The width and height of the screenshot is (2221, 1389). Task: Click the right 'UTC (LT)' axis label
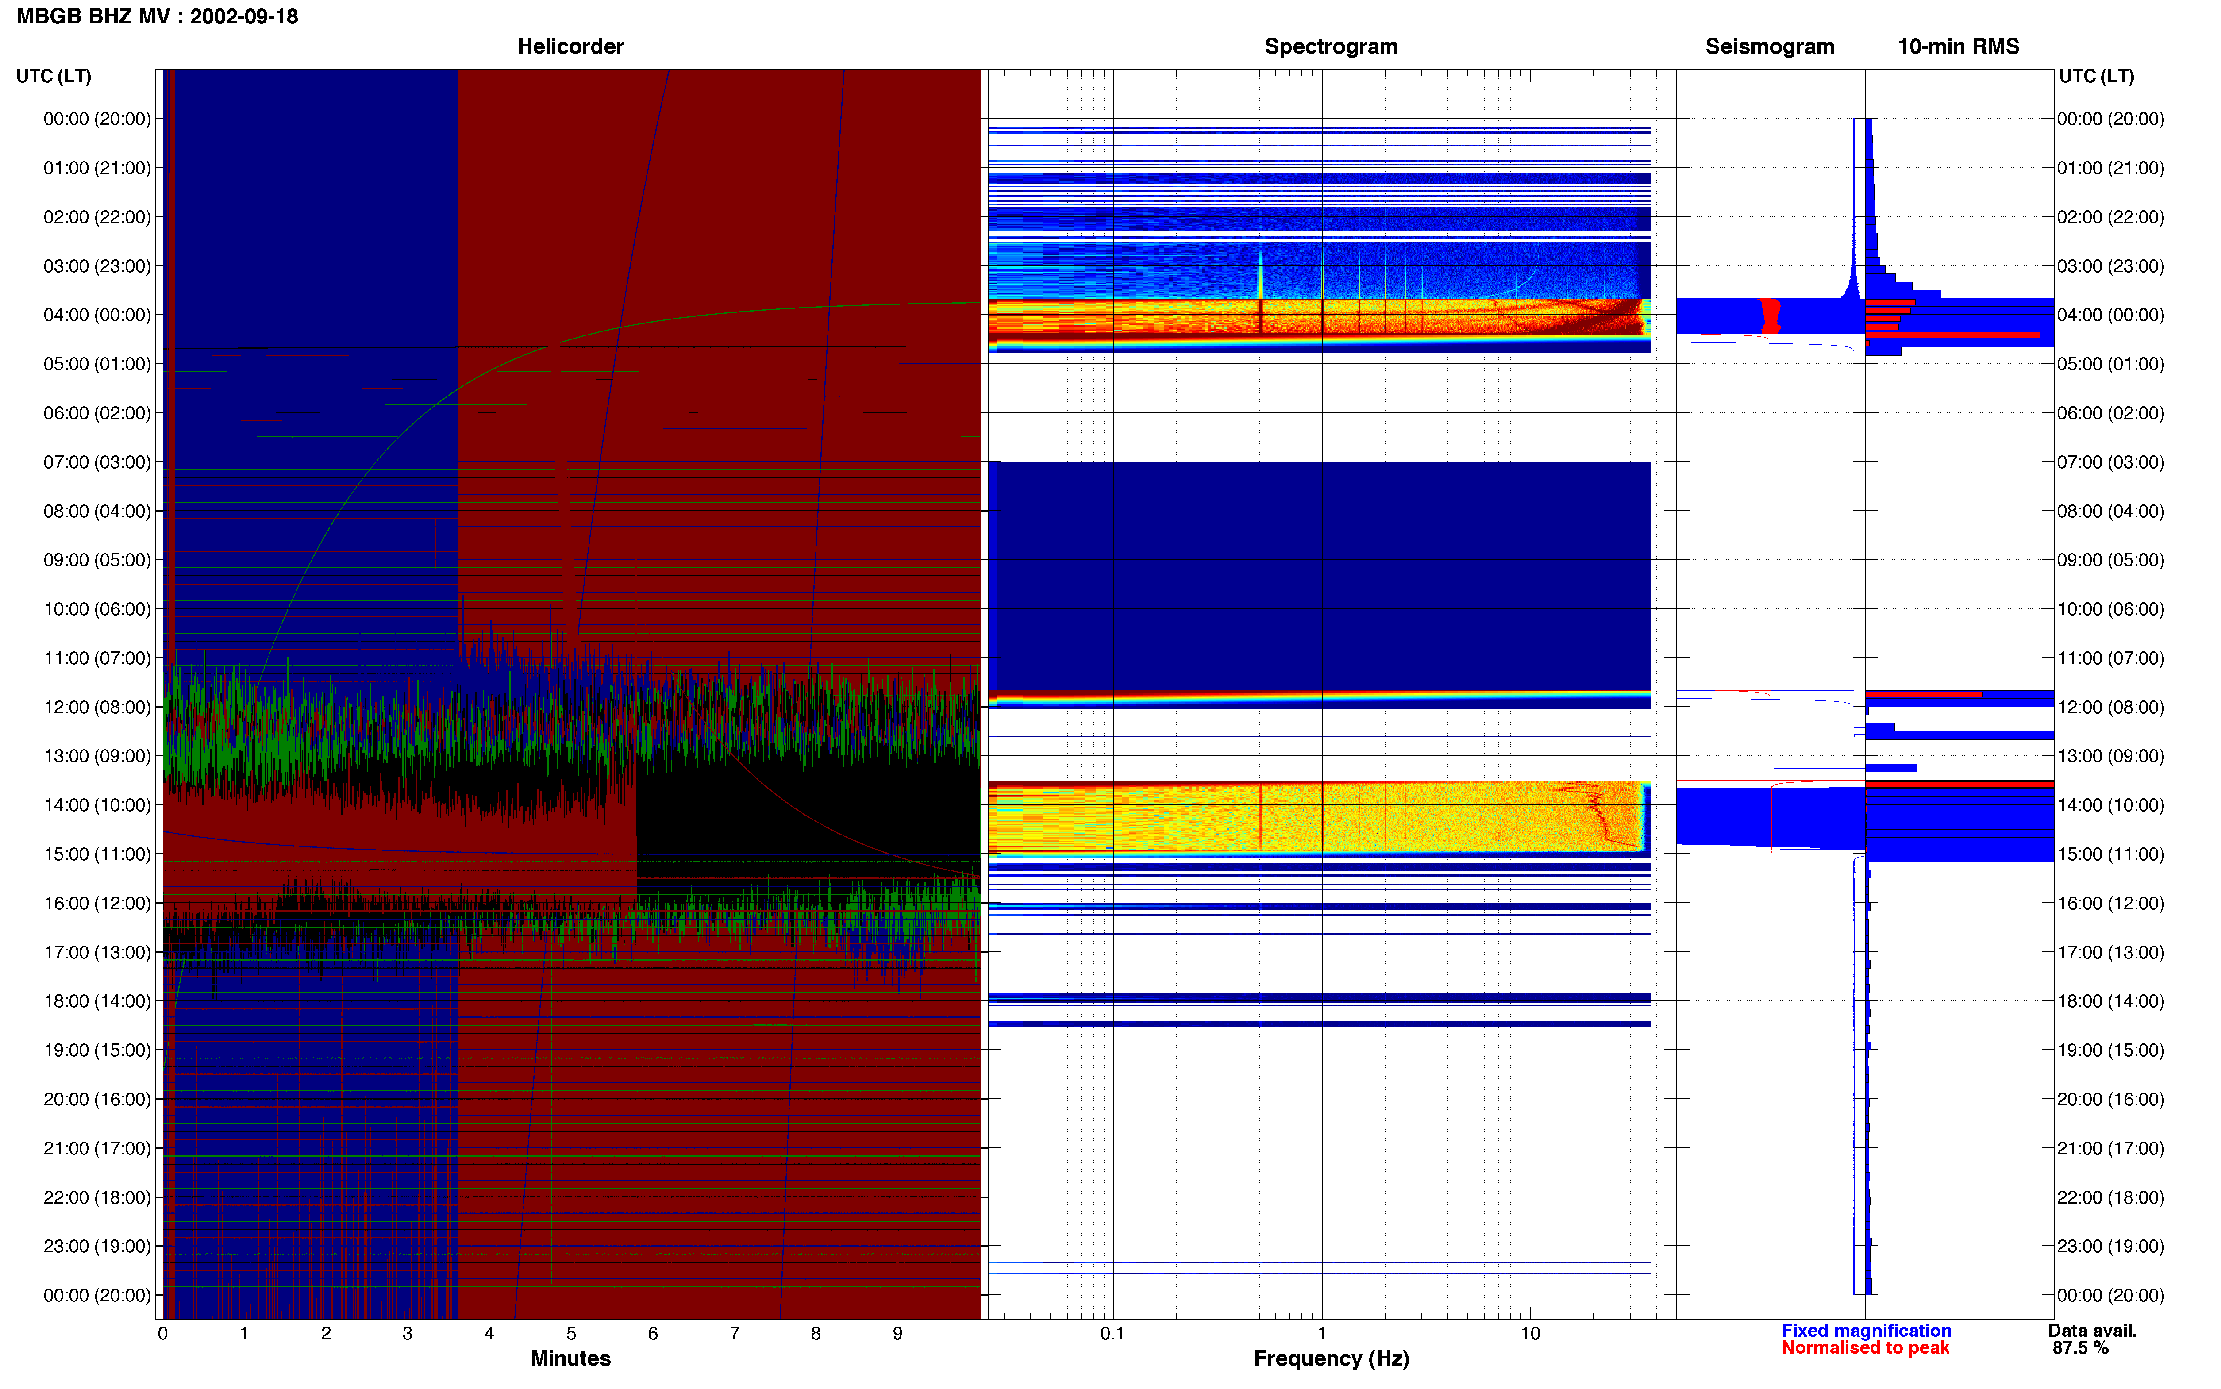point(2096,76)
